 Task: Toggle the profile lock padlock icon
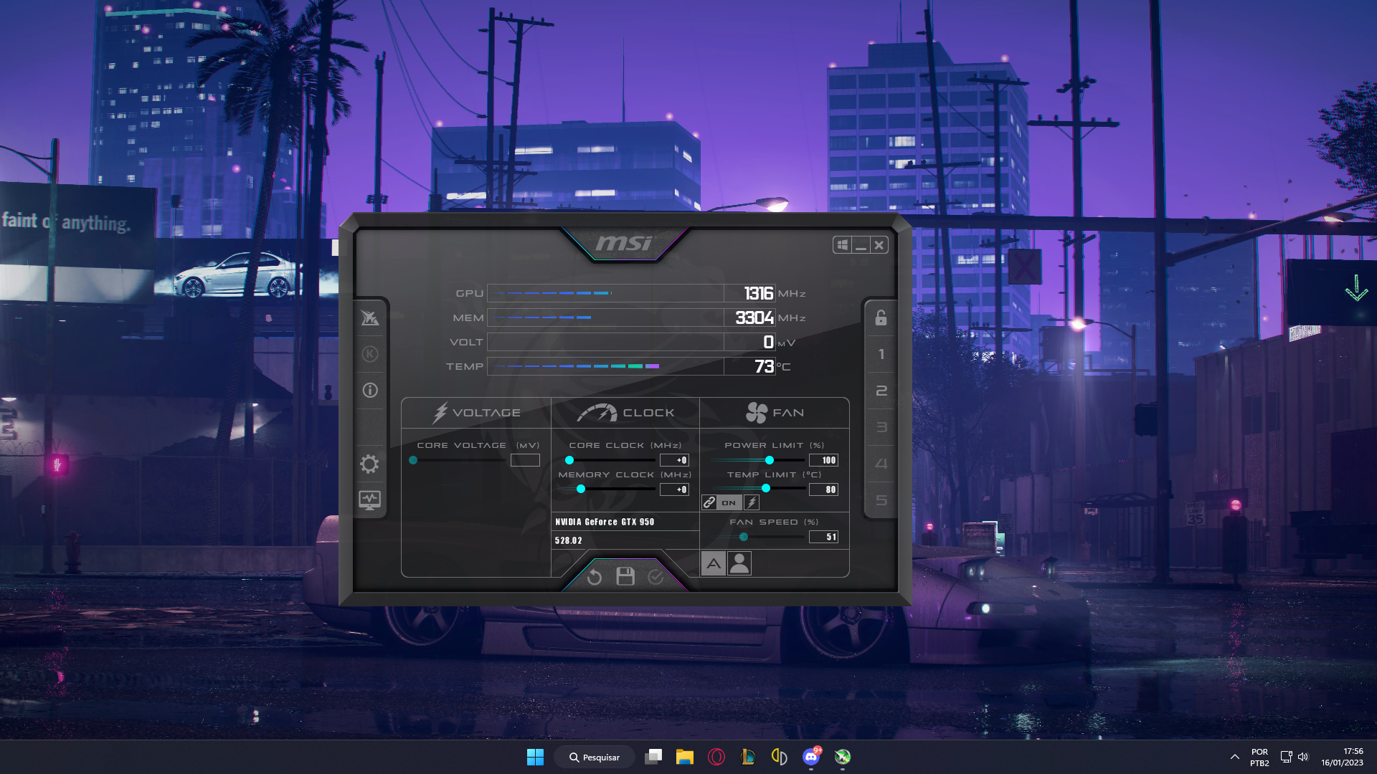point(881,317)
